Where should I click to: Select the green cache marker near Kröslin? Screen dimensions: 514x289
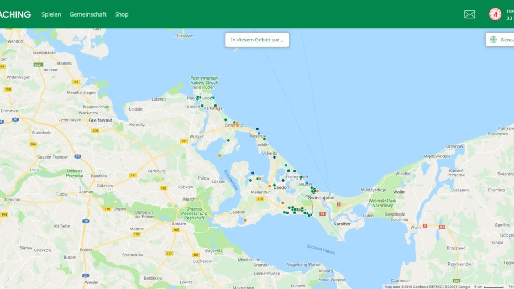click(x=202, y=106)
